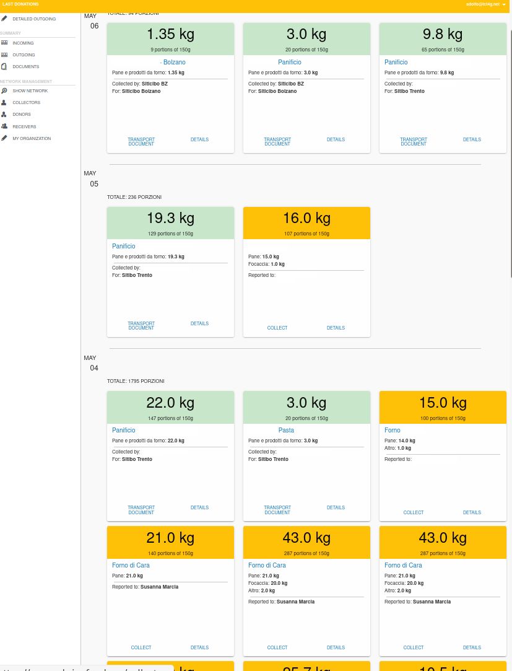Viewport: 512px width, 671px height.
Task: Click 'Reported to: Susanna Marcia' in the 21.0 kg card
Action: click(x=145, y=587)
